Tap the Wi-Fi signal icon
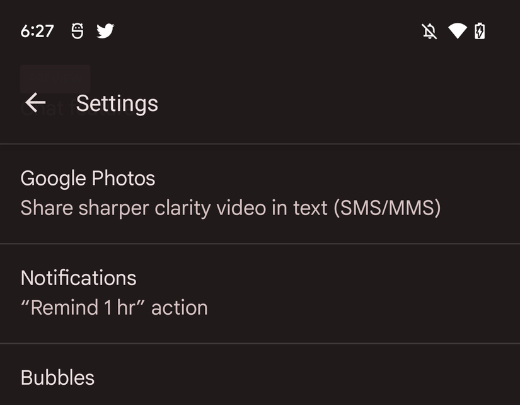520x405 pixels. 457,31
